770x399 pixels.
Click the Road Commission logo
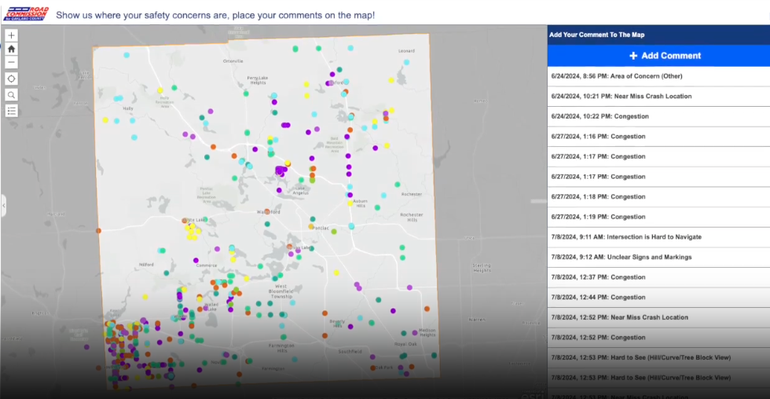(25, 13)
